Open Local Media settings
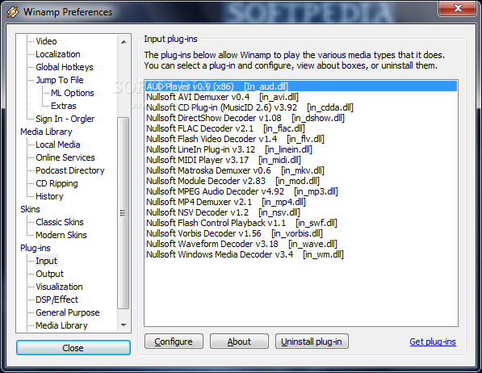The height and width of the screenshot is (373, 482). pyautogui.click(x=58, y=145)
